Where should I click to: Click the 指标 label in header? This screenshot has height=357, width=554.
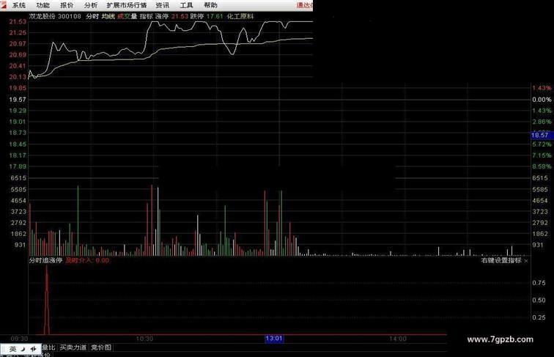coord(147,16)
